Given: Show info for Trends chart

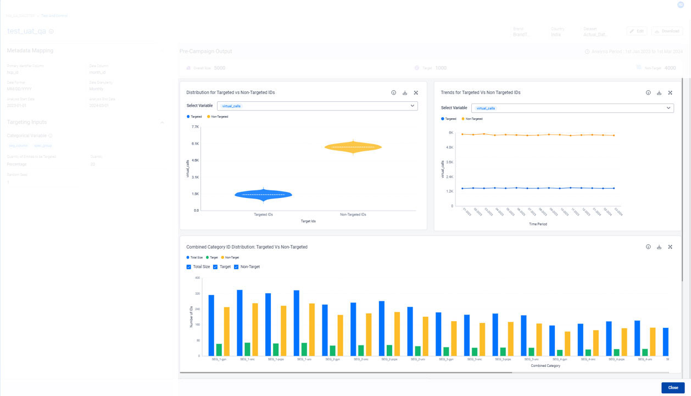Looking at the screenshot, I should pyautogui.click(x=648, y=93).
